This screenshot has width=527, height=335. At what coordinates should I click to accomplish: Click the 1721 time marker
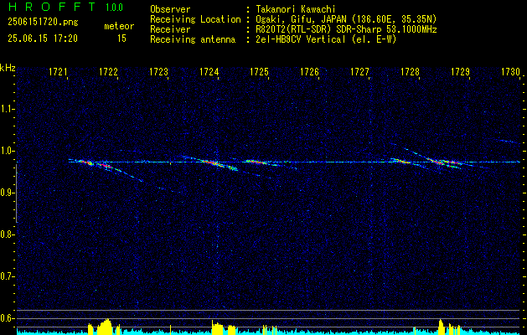coord(58,71)
